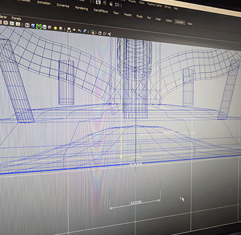The image size is (241, 235).
Task: Switch to smooth shade all blue cube icon
Action: pyautogui.click(x=33, y=26)
